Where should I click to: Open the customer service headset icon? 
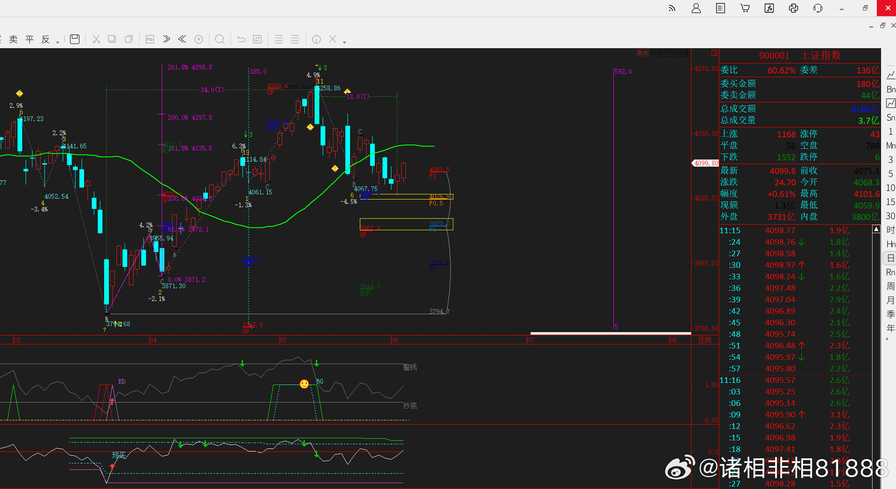click(x=818, y=8)
